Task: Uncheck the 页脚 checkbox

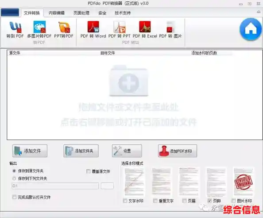Action: coord(209,201)
